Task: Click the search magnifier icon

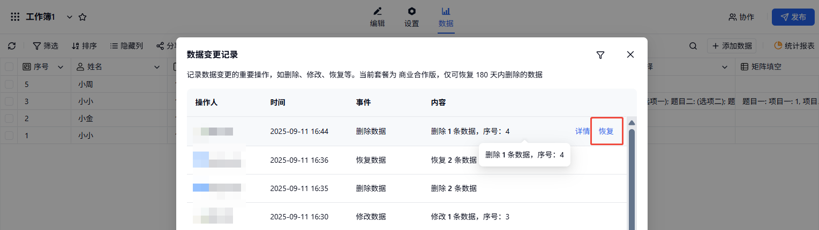Action: (693, 46)
